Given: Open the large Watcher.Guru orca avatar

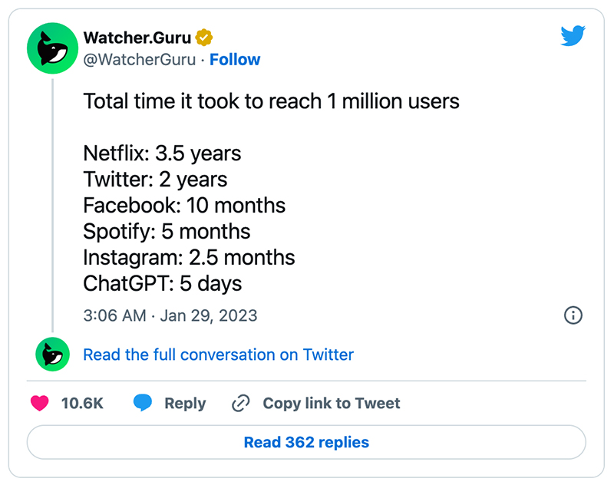Looking at the screenshot, I should (x=52, y=48).
